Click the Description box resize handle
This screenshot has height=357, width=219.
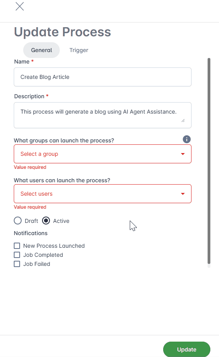click(x=183, y=120)
